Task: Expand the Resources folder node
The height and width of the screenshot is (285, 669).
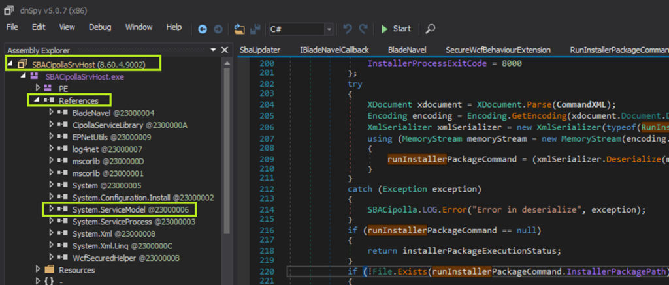Action: pos(39,269)
